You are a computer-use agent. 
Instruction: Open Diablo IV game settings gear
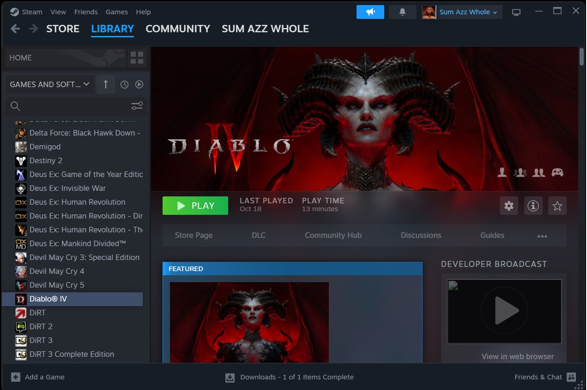(x=508, y=206)
